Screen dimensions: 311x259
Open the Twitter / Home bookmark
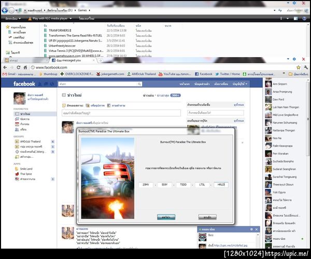(228, 74)
